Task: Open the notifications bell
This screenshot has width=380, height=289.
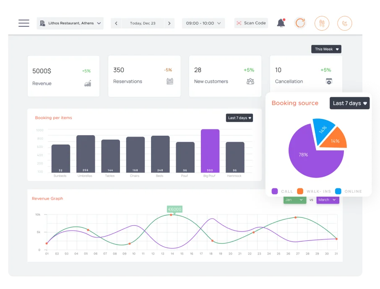Action: pos(281,23)
